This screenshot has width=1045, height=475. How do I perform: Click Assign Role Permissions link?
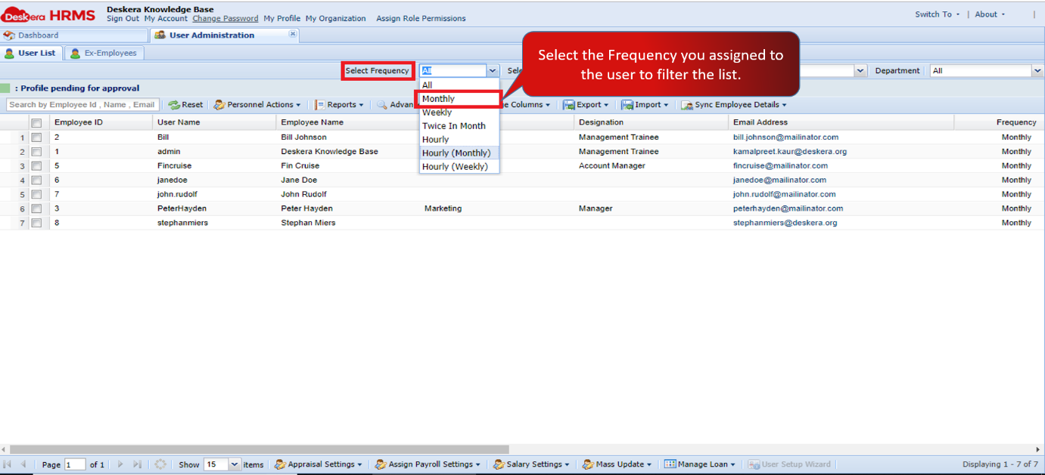(421, 19)
